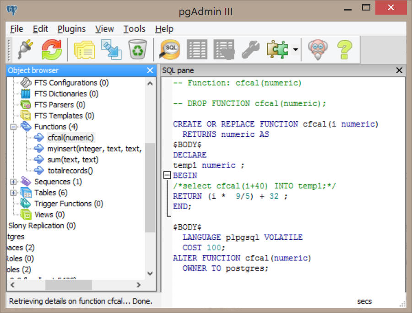Select Views (0) tree item

point(49,215)
